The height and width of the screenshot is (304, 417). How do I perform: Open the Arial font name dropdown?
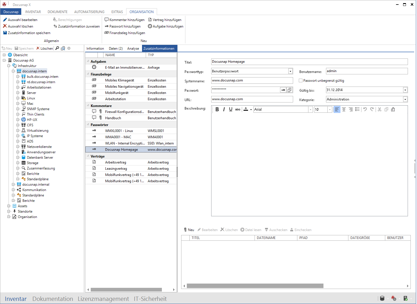(310, 110)
